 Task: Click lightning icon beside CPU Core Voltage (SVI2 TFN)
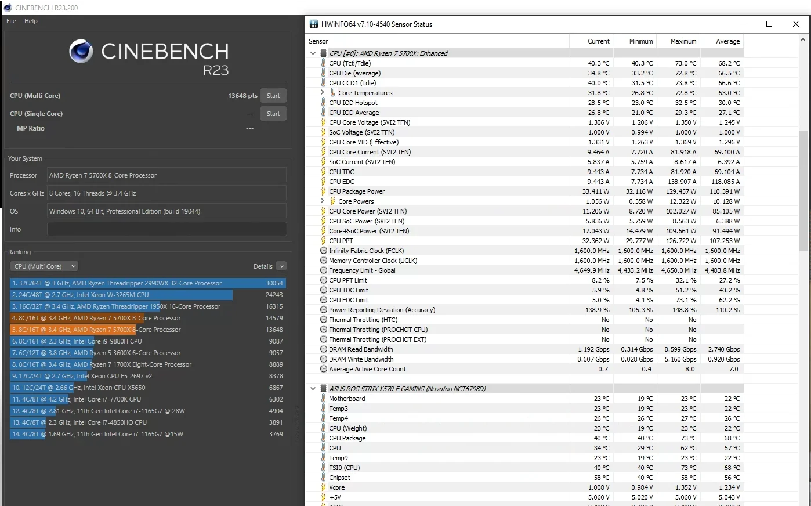[324, 122]
